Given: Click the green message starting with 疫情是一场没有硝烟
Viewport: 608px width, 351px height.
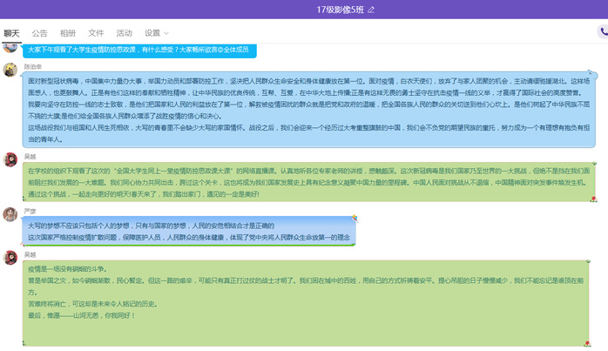Looking at the screenshot, I should [x=305, y=296].
